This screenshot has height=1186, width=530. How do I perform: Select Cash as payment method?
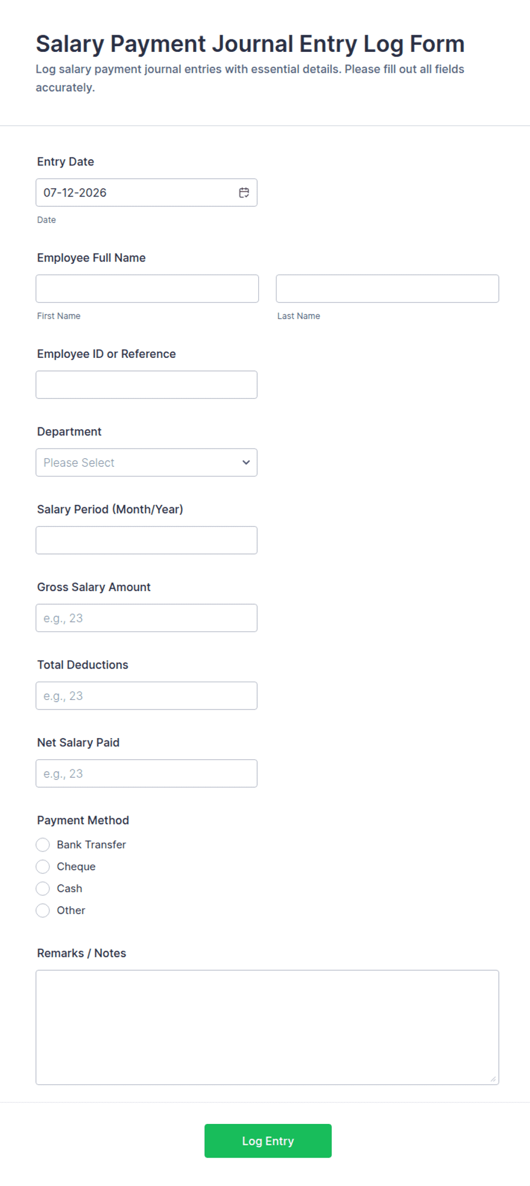tap(43, 889)
